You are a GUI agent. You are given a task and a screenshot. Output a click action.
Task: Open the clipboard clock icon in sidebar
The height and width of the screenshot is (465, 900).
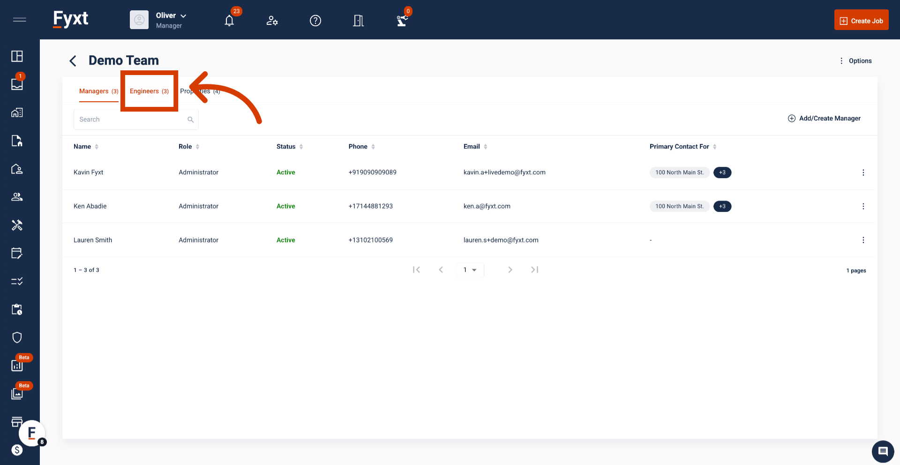coord(17,309)
